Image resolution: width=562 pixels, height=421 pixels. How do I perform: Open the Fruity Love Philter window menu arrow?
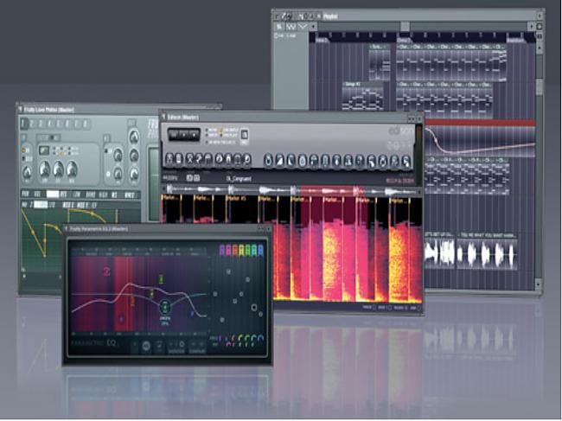point(21,109)
